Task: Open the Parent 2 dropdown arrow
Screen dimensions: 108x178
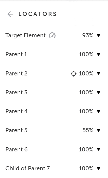Action: [99, 74]
